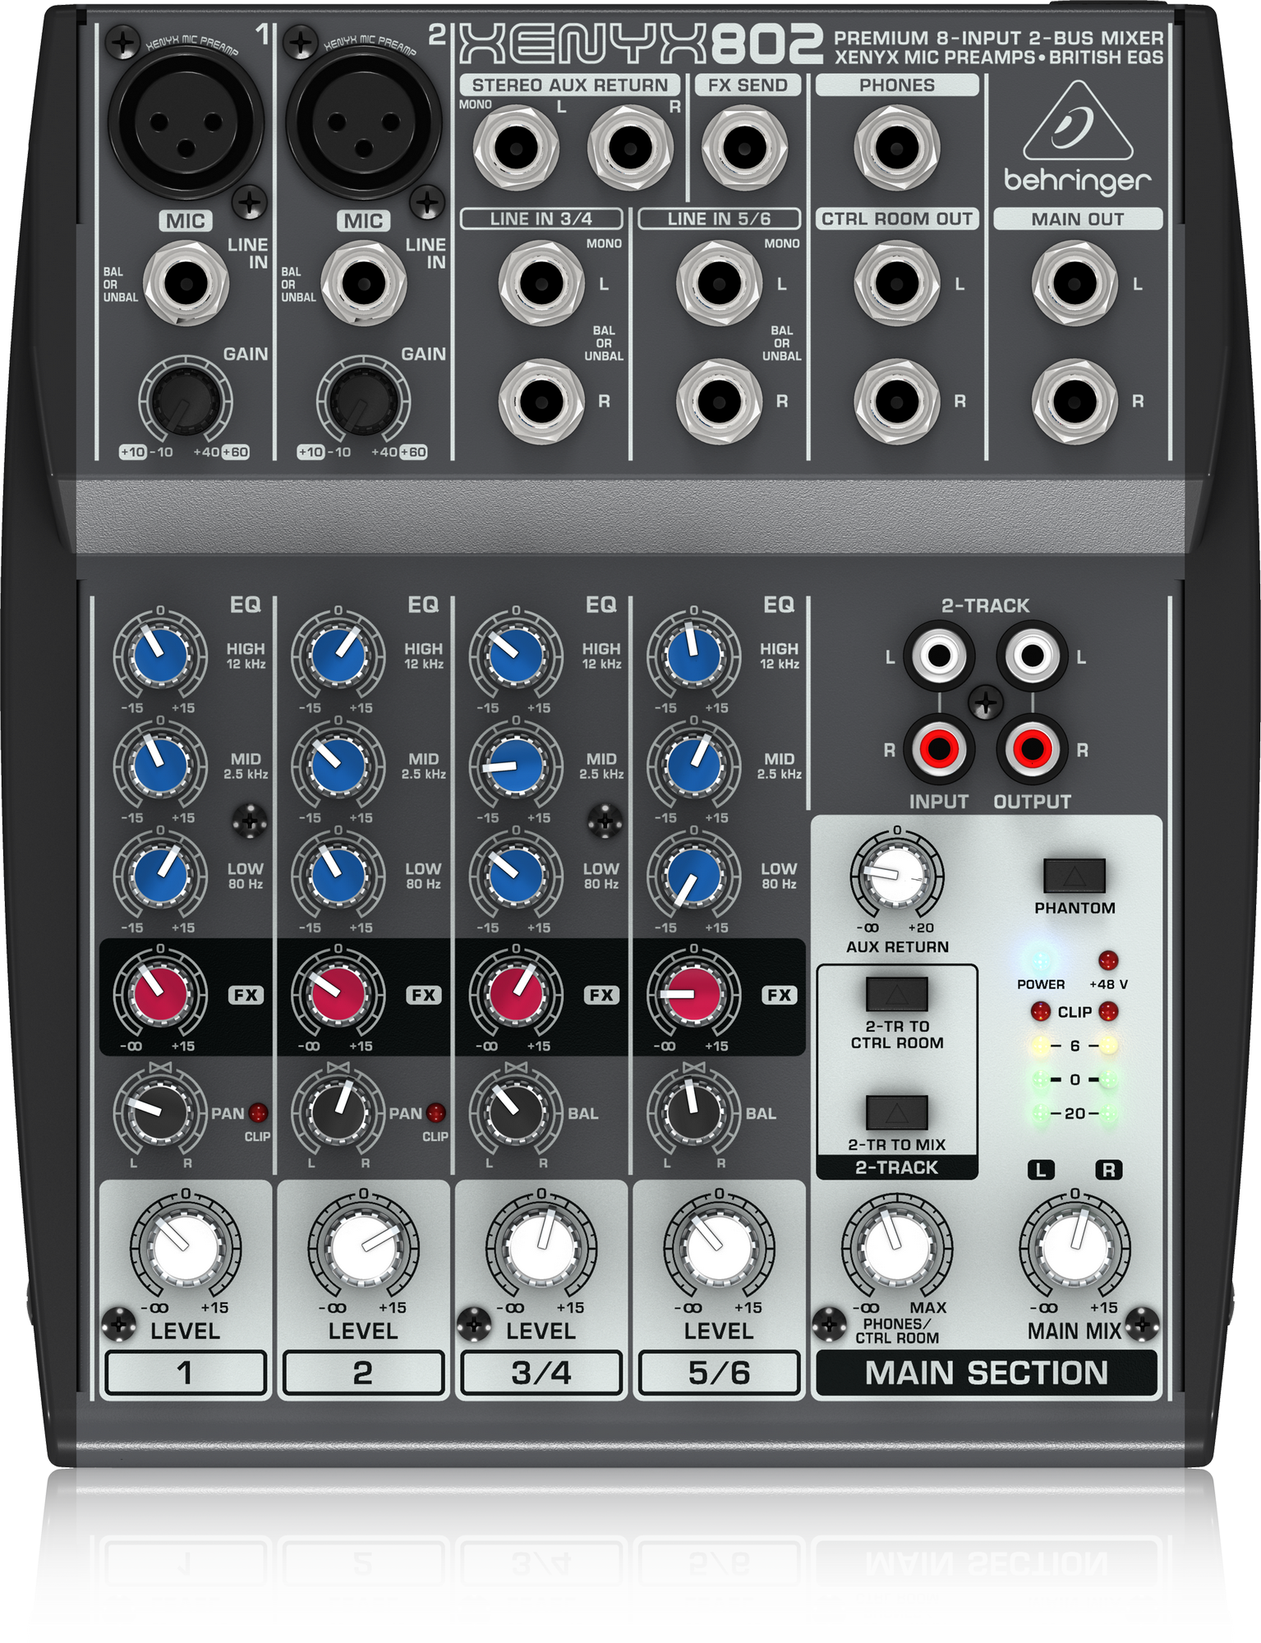Click the Main Out L jack

1074,284
